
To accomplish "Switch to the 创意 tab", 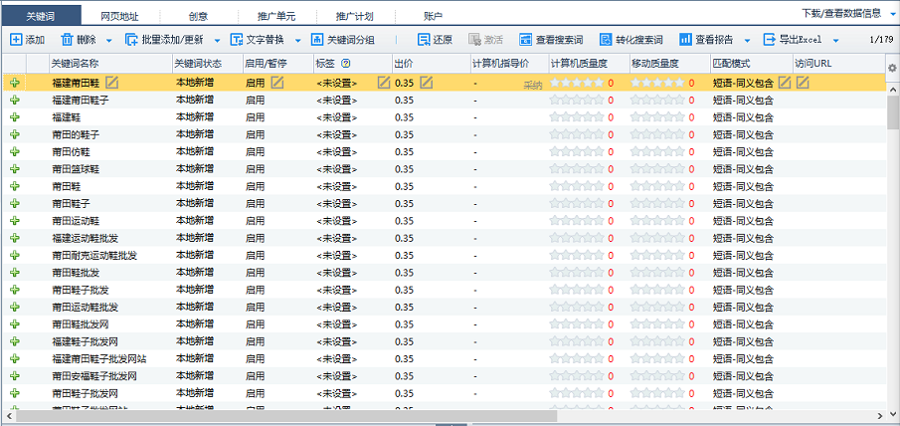I will click(x=198, y=16).
